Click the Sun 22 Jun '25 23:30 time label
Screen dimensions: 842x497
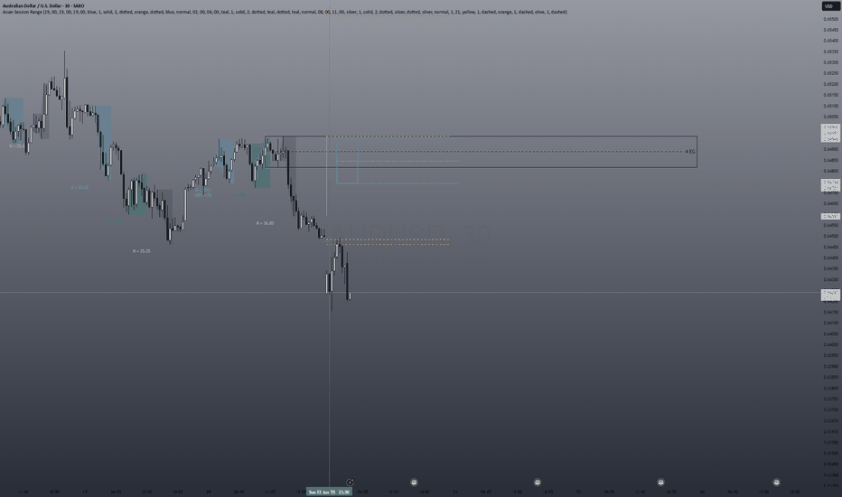click(x=329, y=492)
